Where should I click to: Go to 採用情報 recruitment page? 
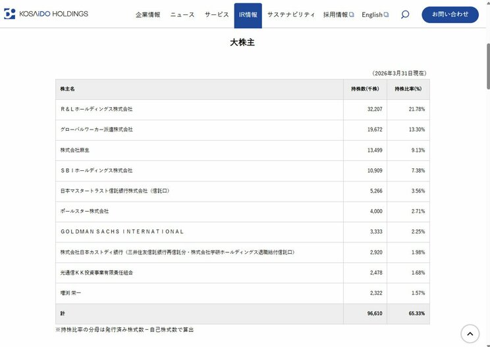click(336, 14)
